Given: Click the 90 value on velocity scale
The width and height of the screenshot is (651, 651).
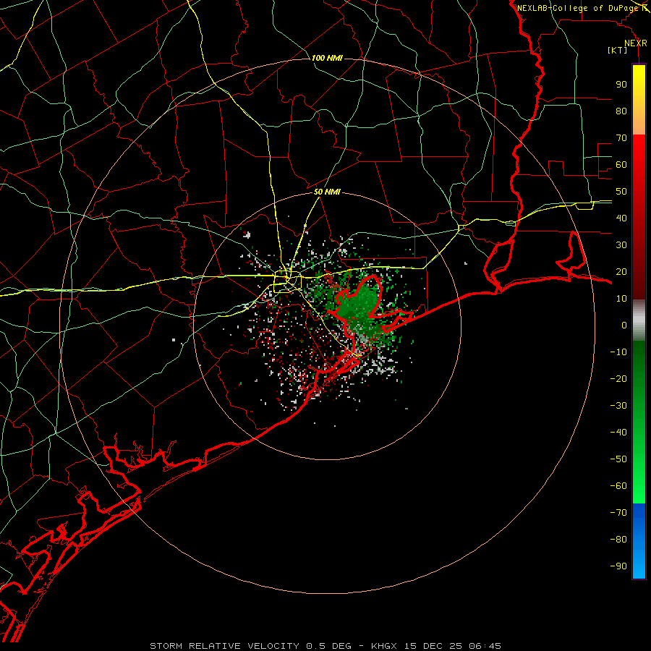Looking at the screenshot, I should coord(621,85).
